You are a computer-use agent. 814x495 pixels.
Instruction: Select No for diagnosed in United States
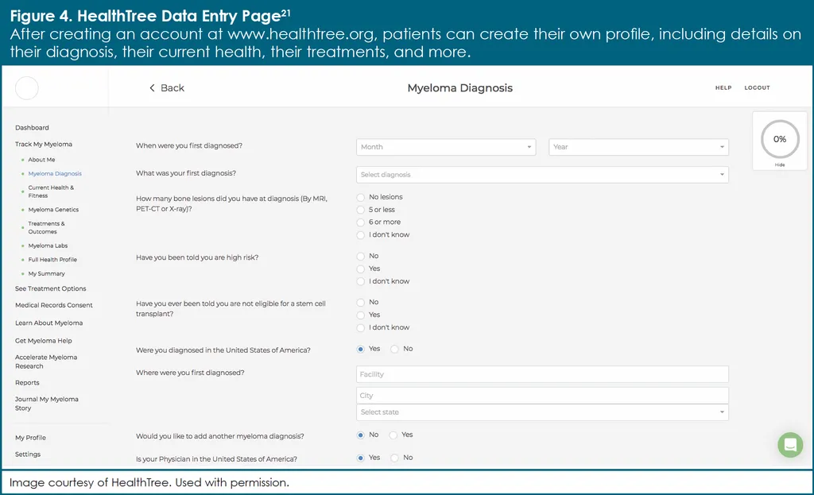[394, 349]
